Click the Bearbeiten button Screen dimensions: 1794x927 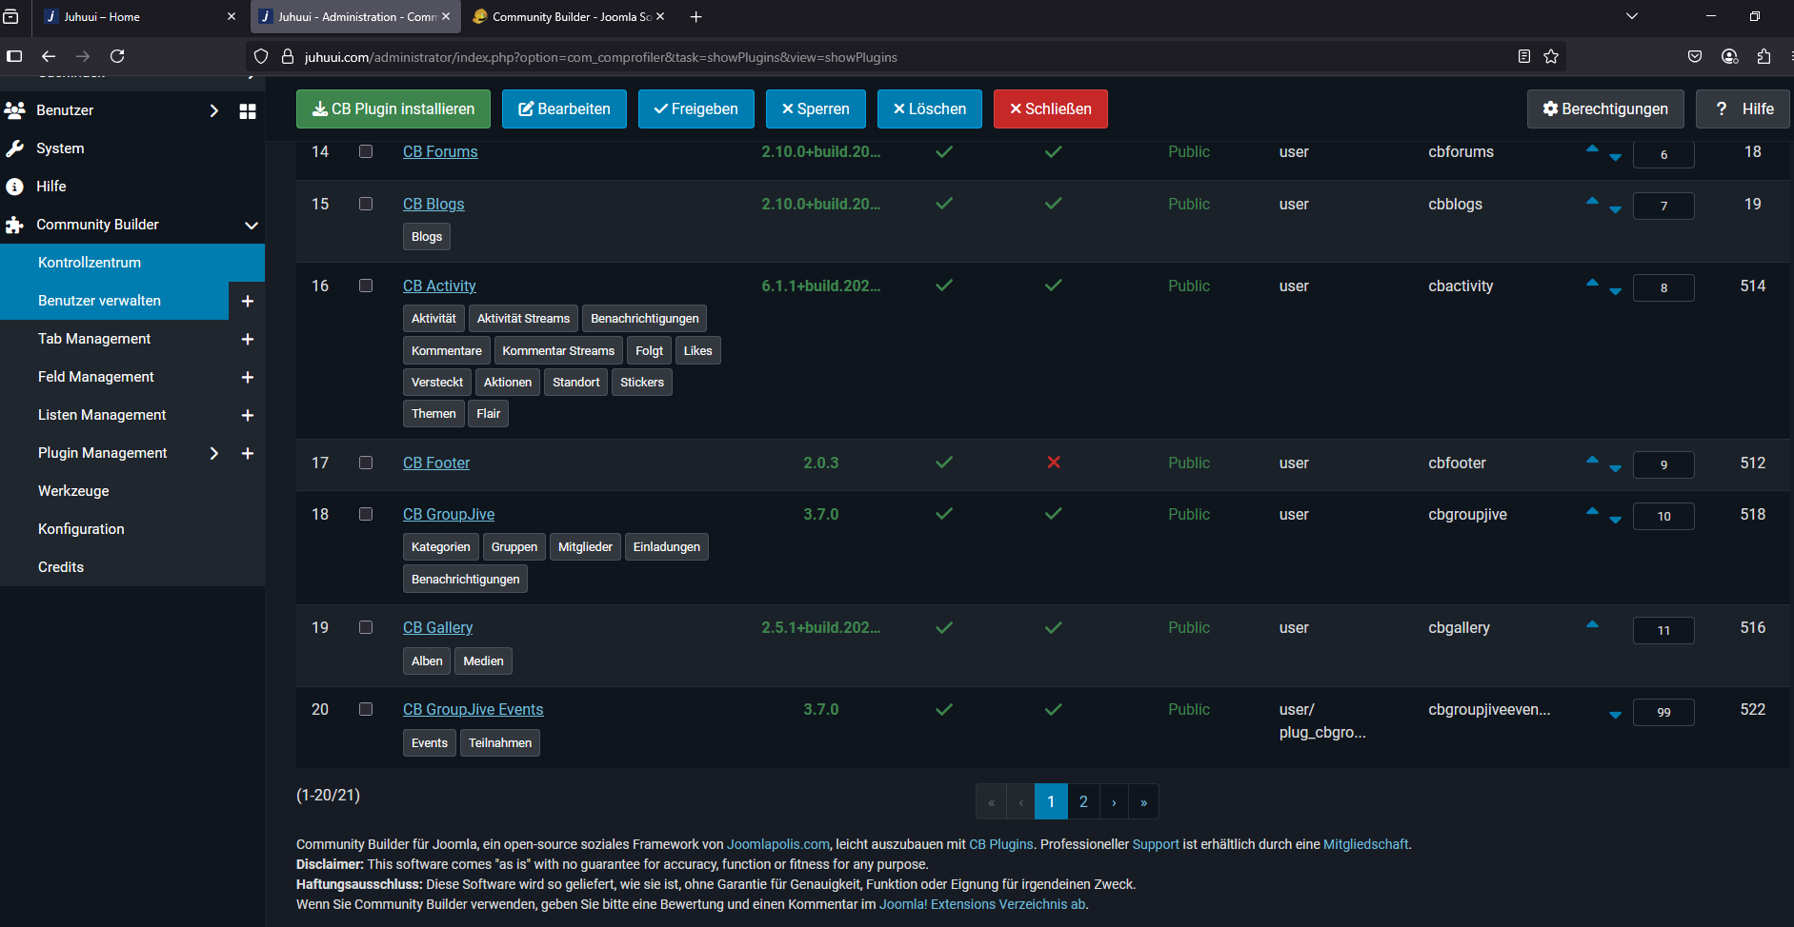(564, 108)
